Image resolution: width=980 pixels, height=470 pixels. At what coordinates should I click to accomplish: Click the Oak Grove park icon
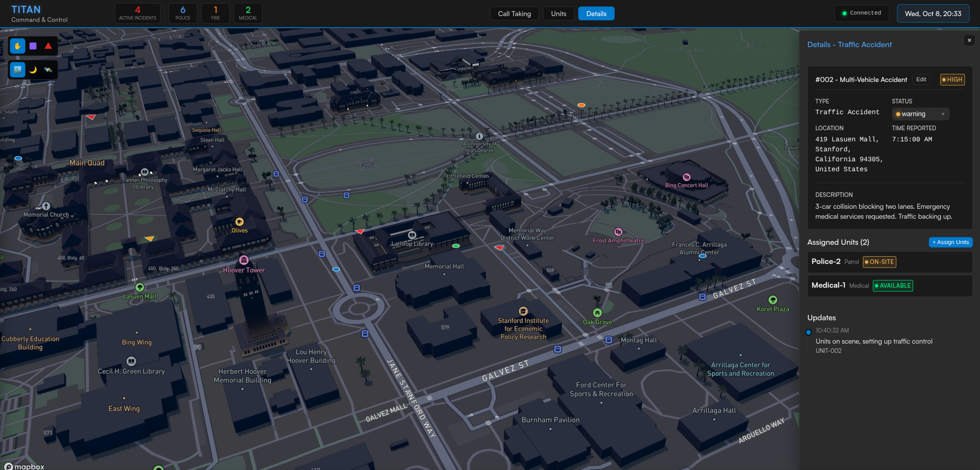[x=597, y=313]
